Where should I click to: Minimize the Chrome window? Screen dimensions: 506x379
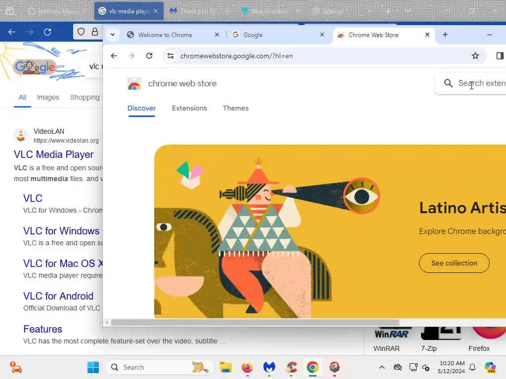tap(490, 35)
